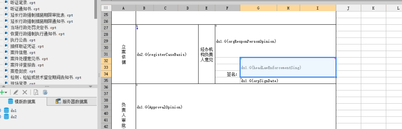Select the ds2 dataset icon
This screenshot has width=402, height=129.
[6, 117]
